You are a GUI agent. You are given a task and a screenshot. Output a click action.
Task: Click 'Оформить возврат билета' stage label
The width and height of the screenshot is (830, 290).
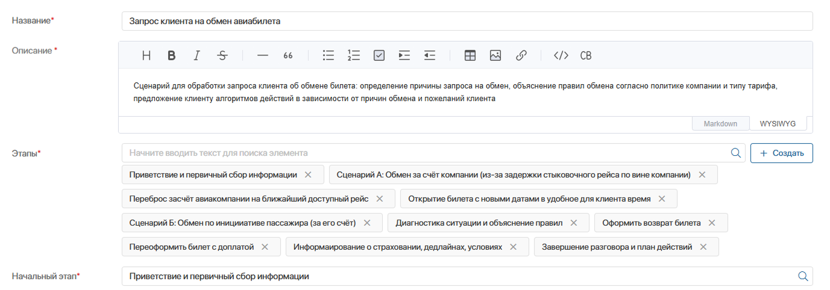point(652,223)
